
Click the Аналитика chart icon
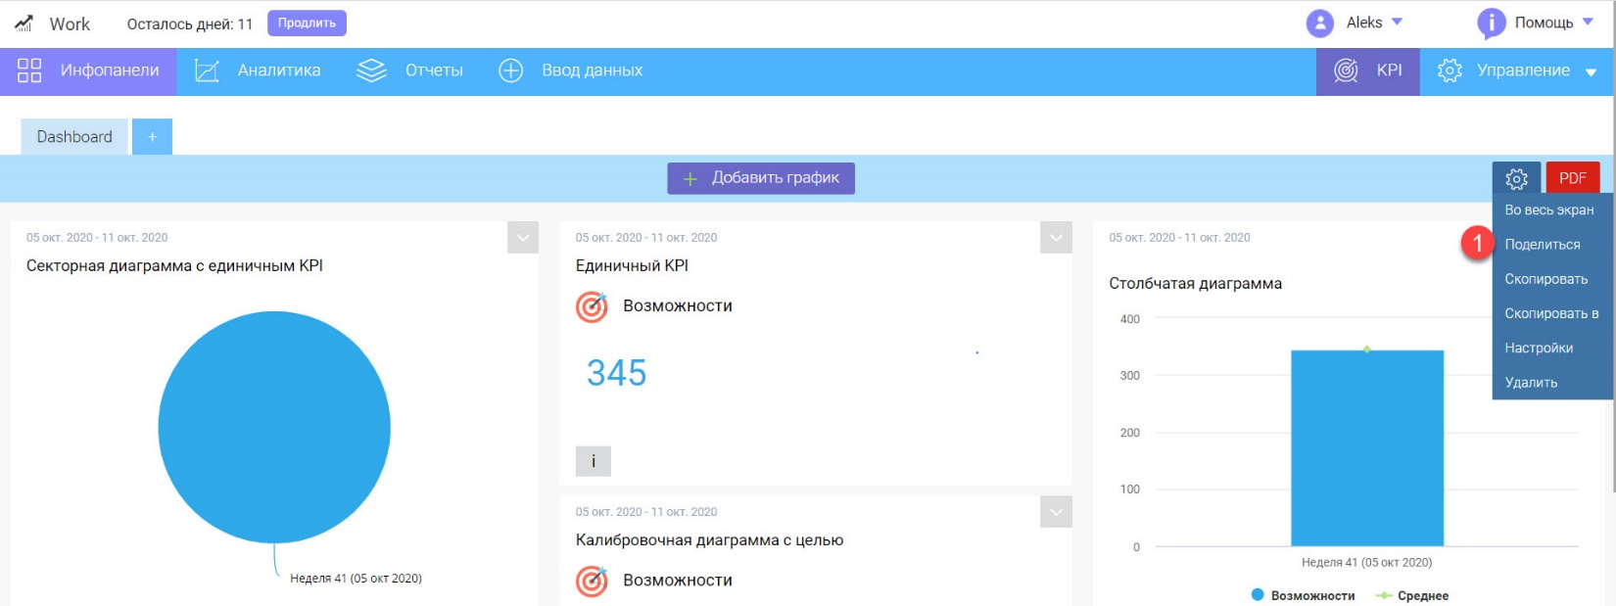pyautogui.click(x=207, y=70)
